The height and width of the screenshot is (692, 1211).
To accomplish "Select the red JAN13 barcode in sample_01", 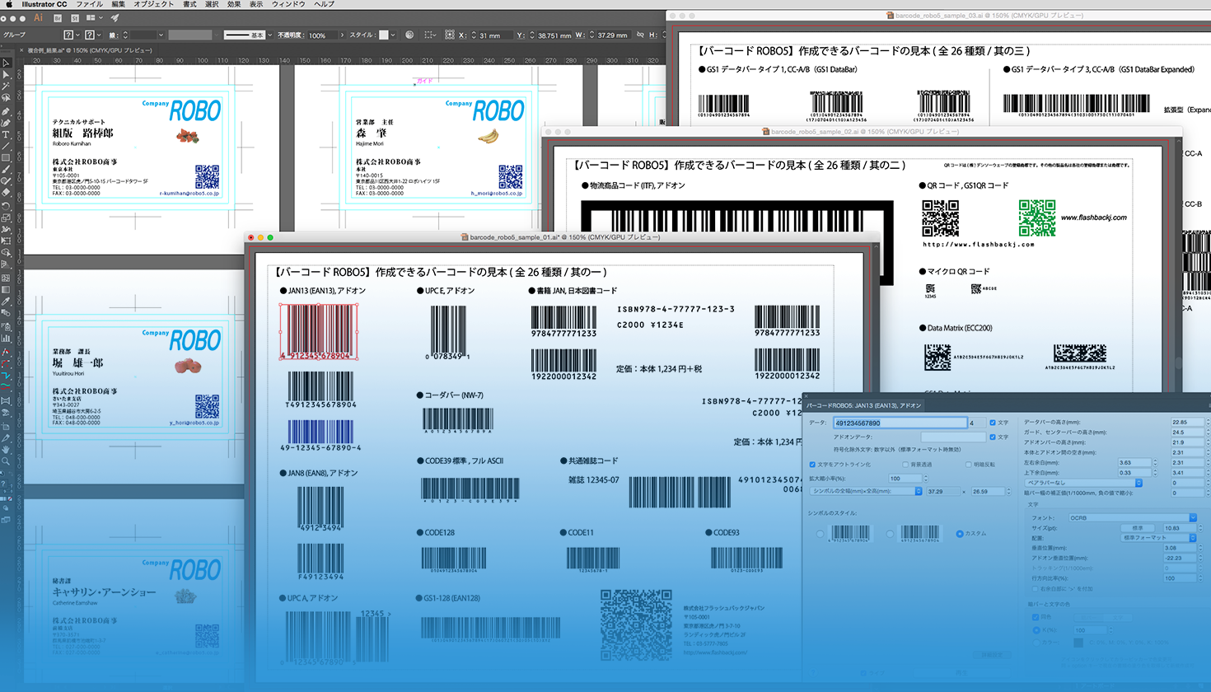I will (x=319, y=330).
